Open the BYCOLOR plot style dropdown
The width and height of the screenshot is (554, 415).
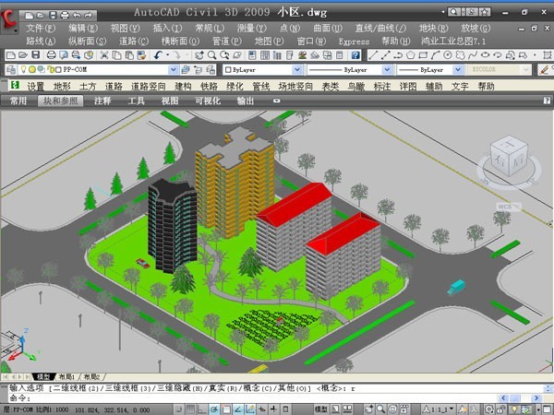(x=526, y=69)
